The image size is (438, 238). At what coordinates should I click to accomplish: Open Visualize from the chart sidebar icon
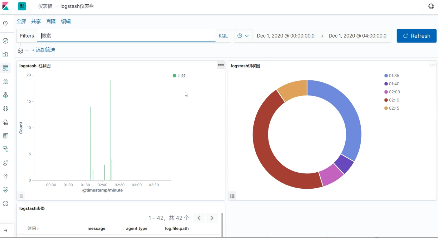click(5, 54)
